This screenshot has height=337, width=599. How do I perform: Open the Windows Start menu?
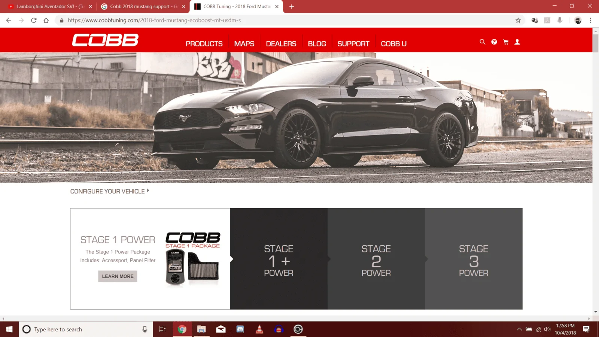(9, 329)
